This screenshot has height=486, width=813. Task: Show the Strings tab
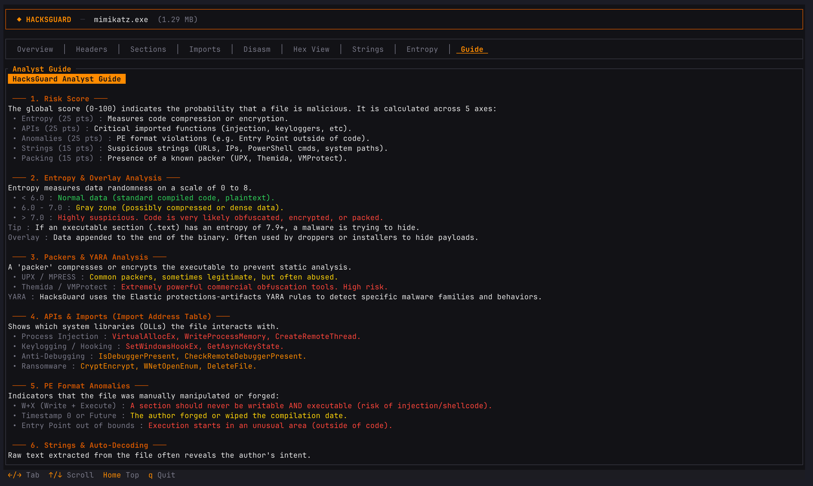pos(368,49)
